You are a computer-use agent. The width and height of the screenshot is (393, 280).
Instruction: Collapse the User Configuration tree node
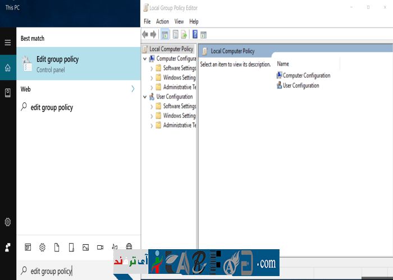[x=145, y=96]
